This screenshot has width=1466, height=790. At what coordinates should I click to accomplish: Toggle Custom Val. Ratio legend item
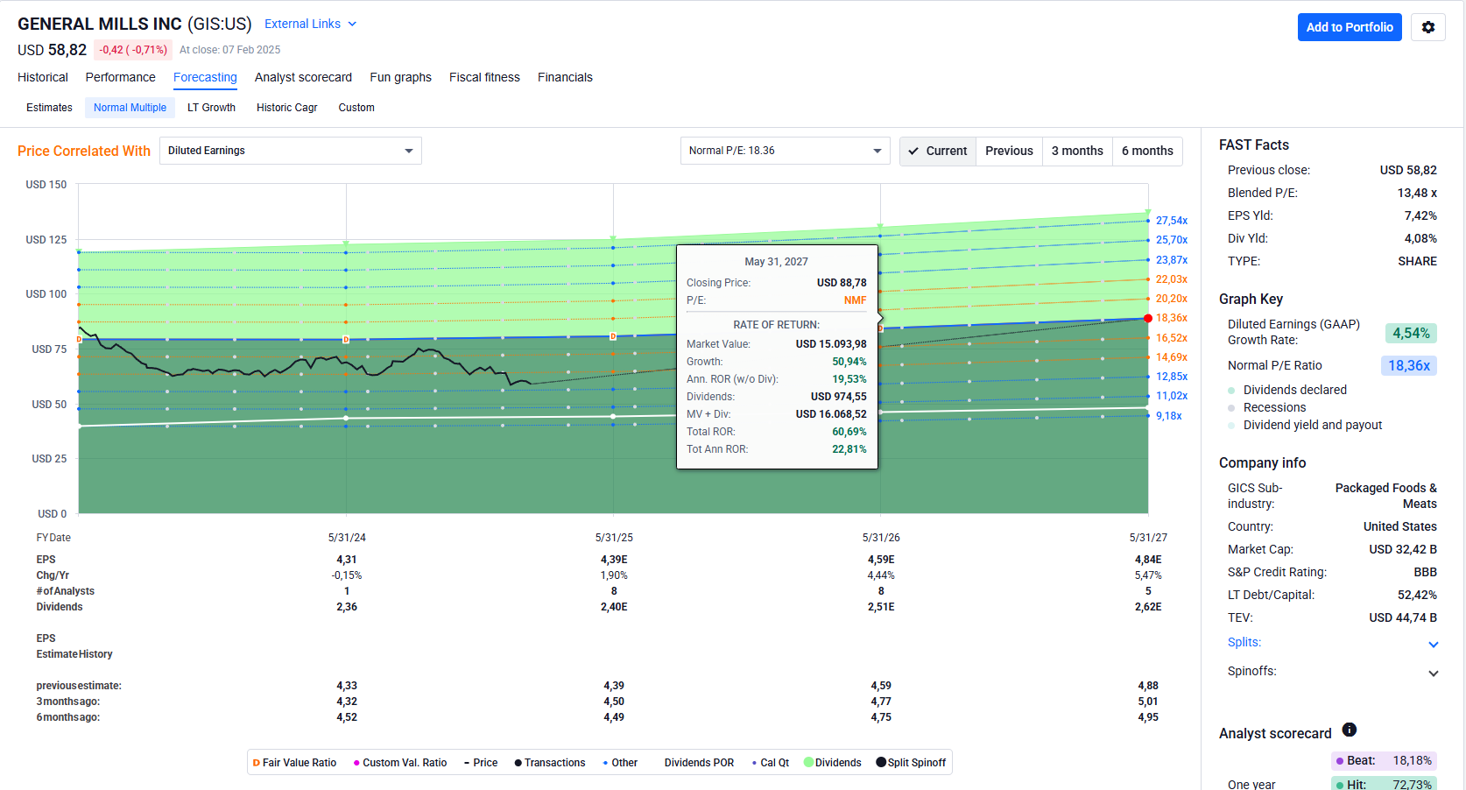(400, 763)
